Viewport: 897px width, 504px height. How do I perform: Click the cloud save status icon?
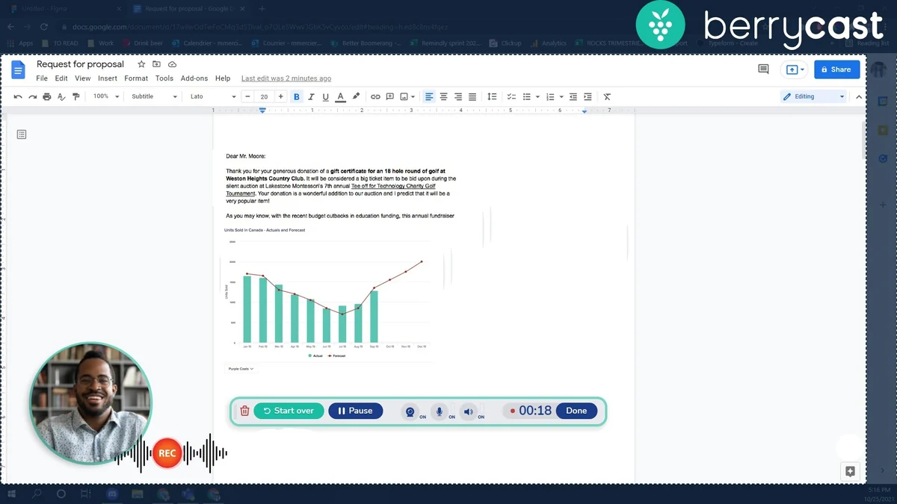(172, 65)
